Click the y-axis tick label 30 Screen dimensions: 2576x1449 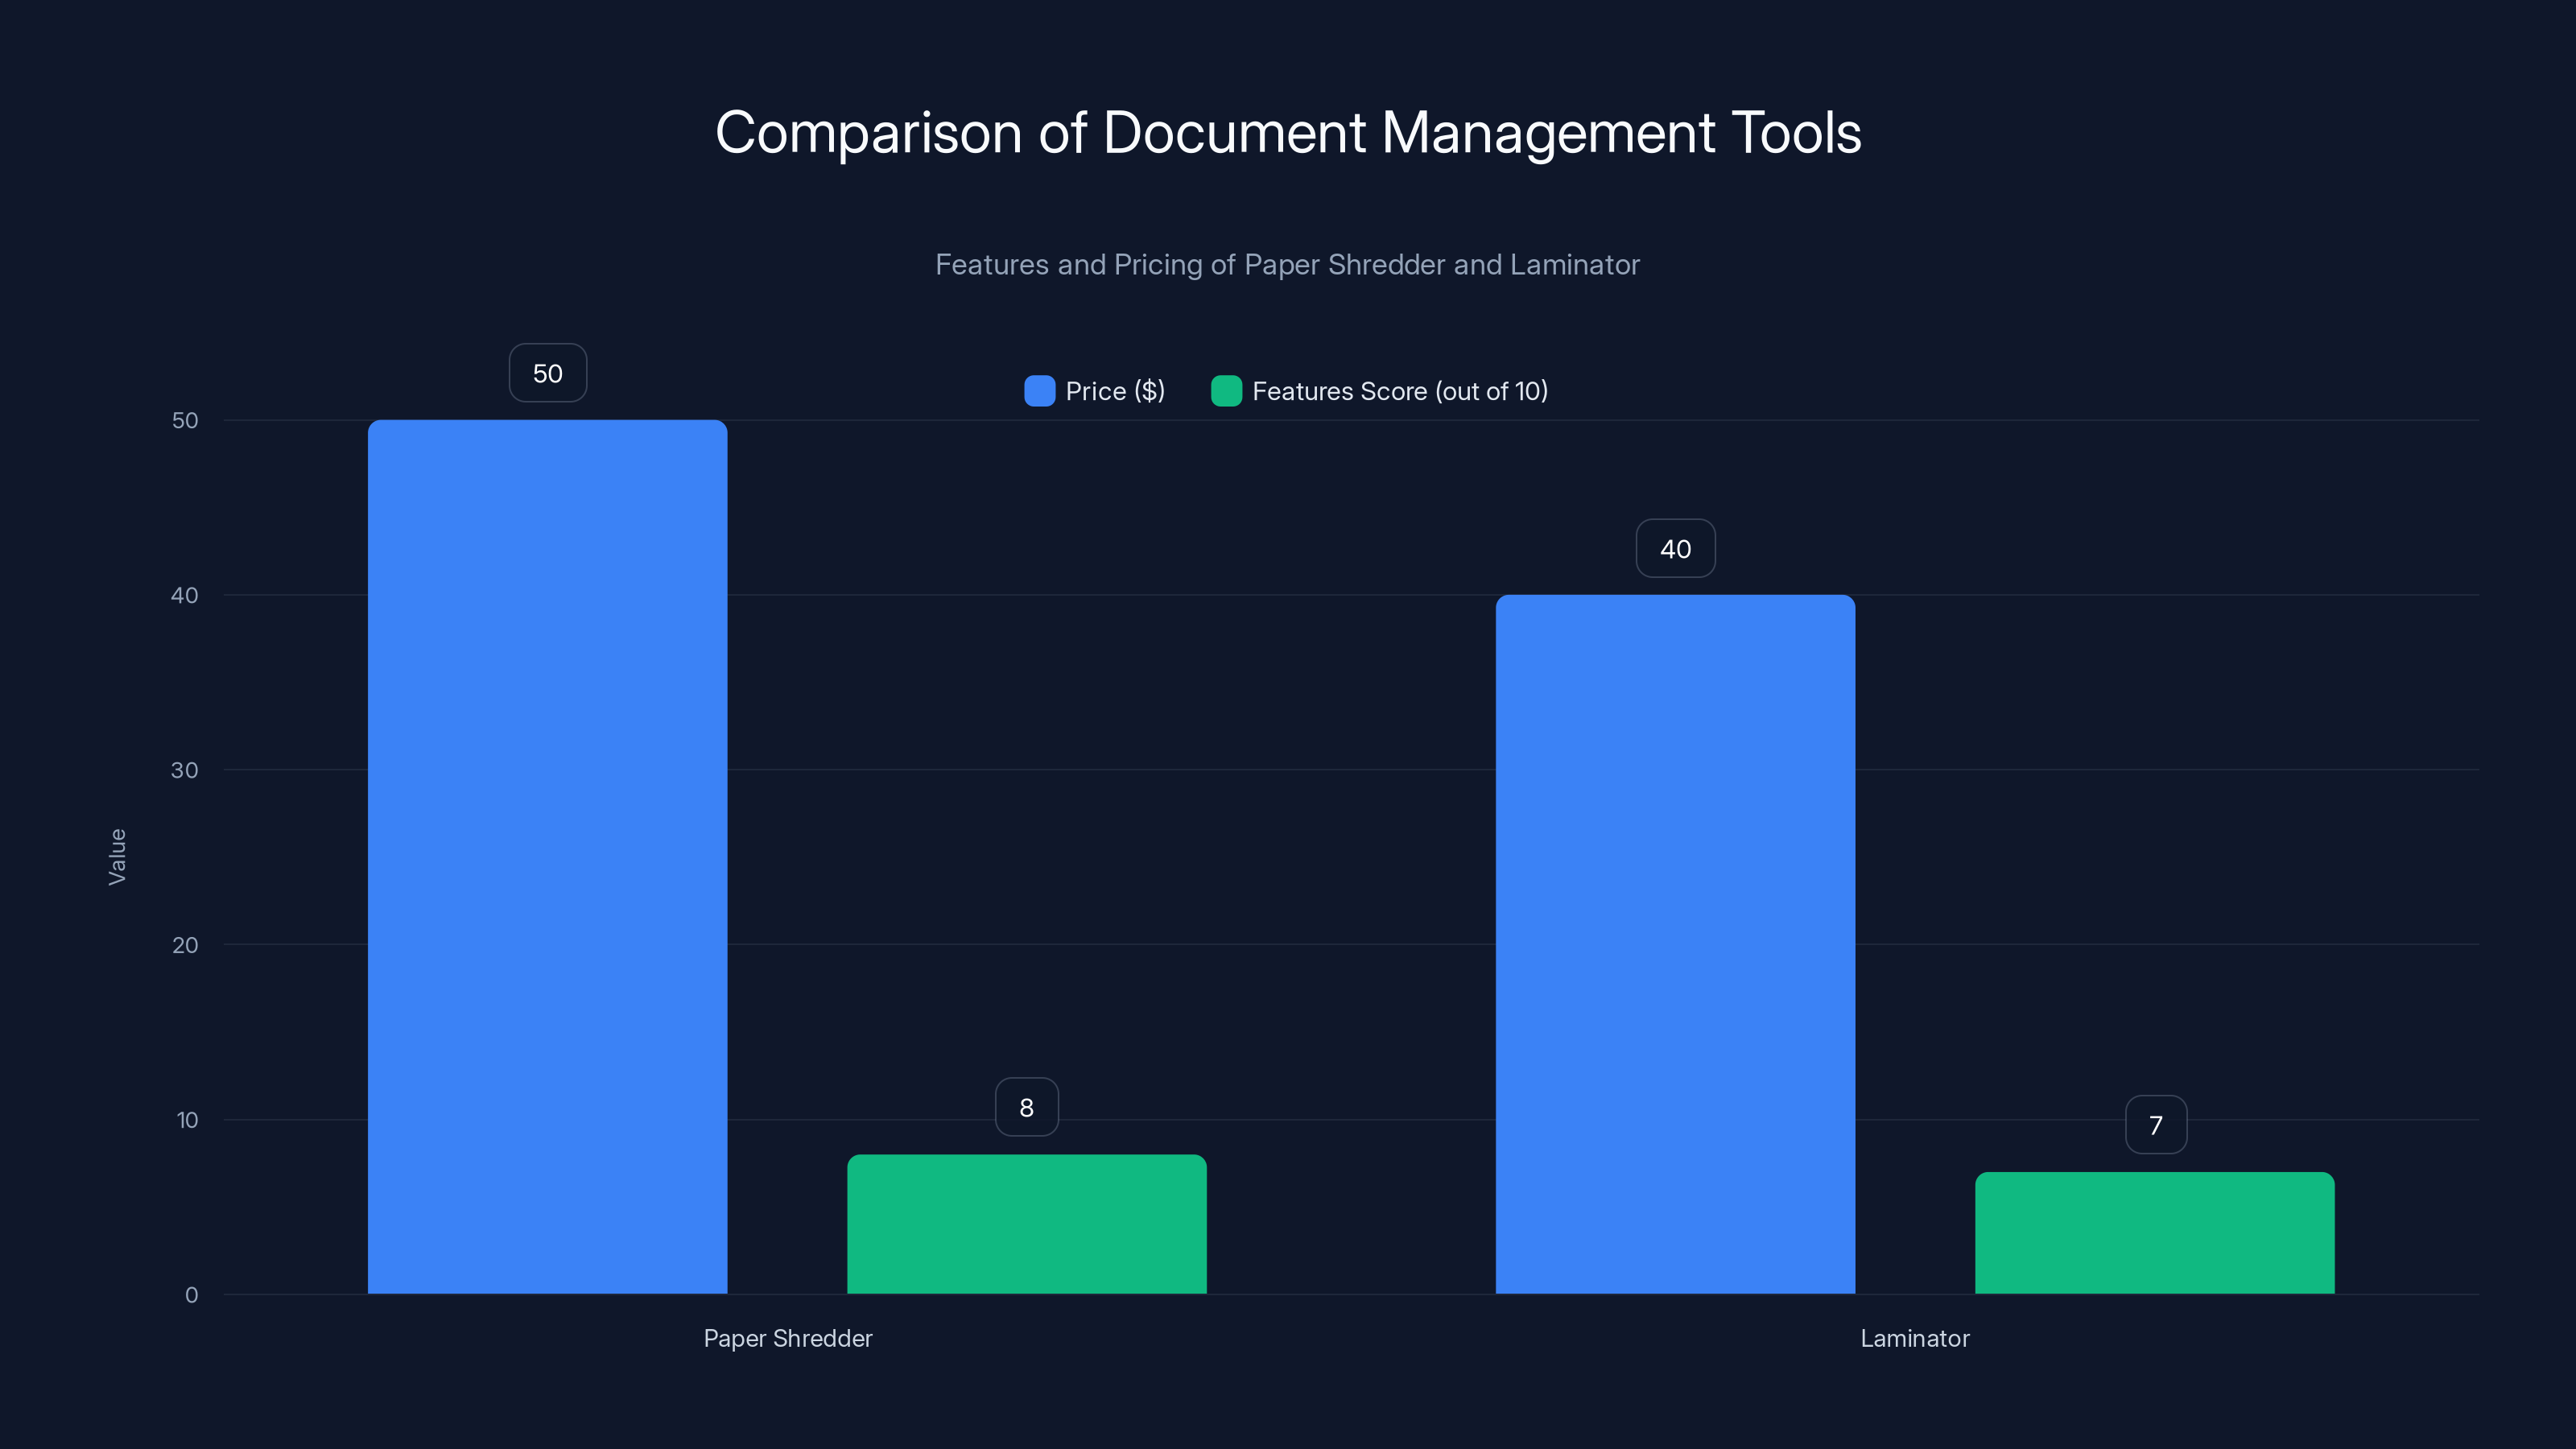coord(185,770)
